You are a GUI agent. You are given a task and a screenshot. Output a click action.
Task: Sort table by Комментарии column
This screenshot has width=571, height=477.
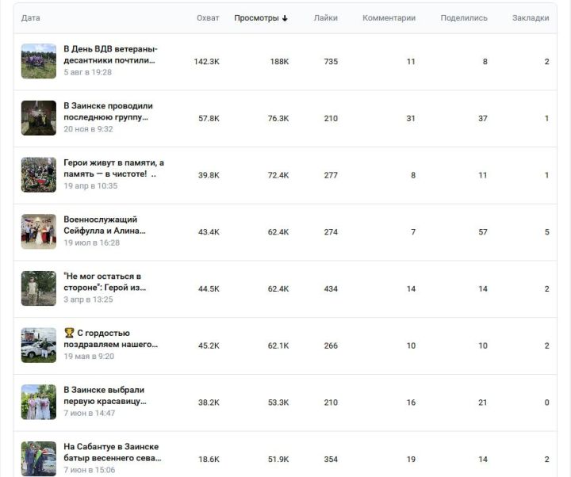click(x=389, y=18)
